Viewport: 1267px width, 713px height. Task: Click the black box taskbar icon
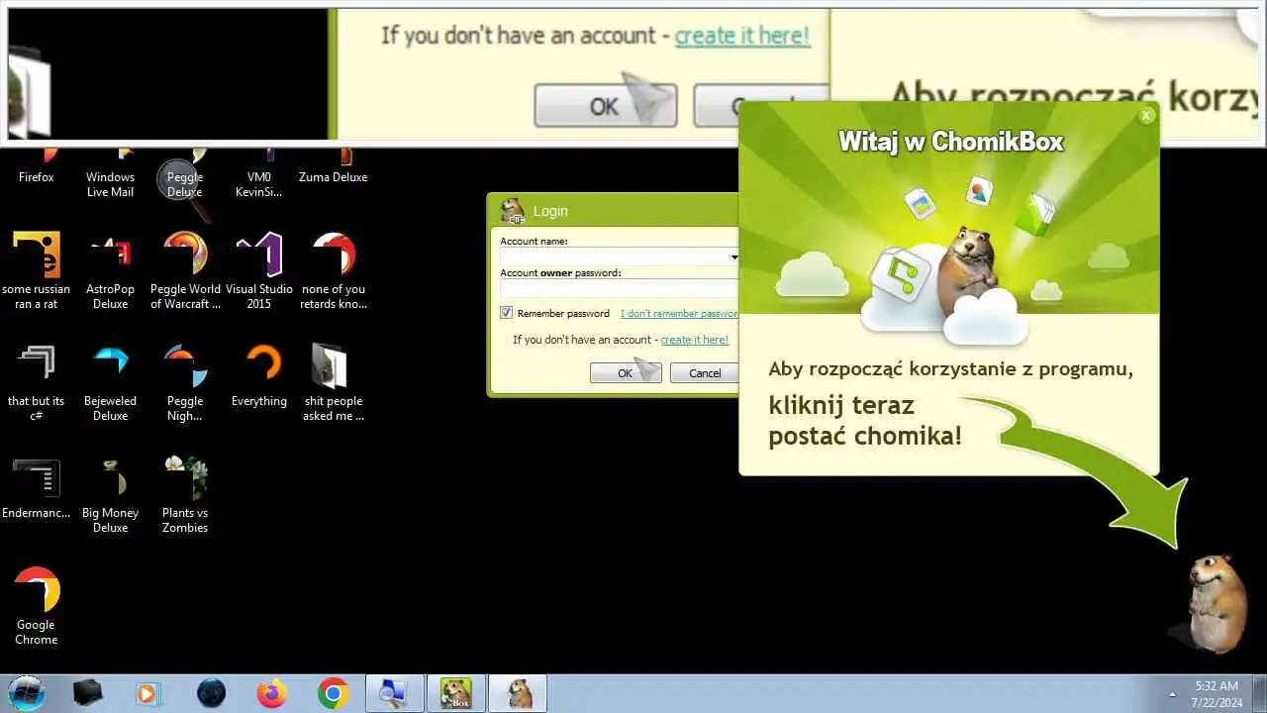tap(88, 693)
